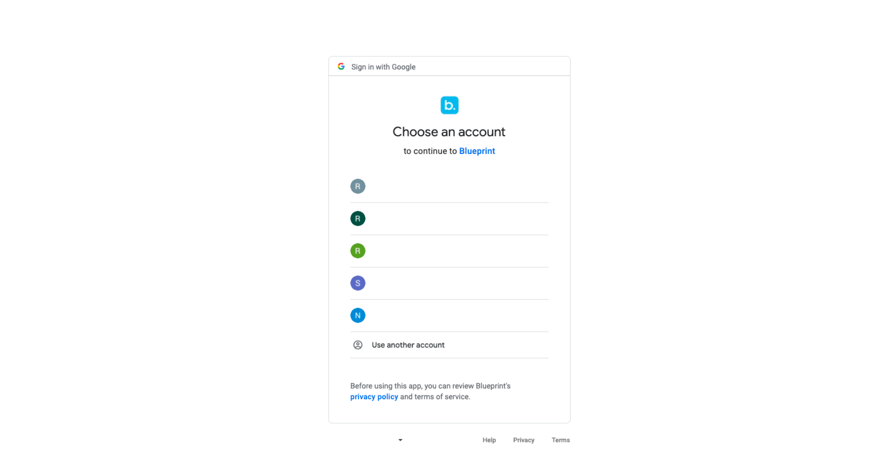The height and width of the screenshot is (455, 896).
Task: Select Use another account option
Action: (x=449, y=345)
